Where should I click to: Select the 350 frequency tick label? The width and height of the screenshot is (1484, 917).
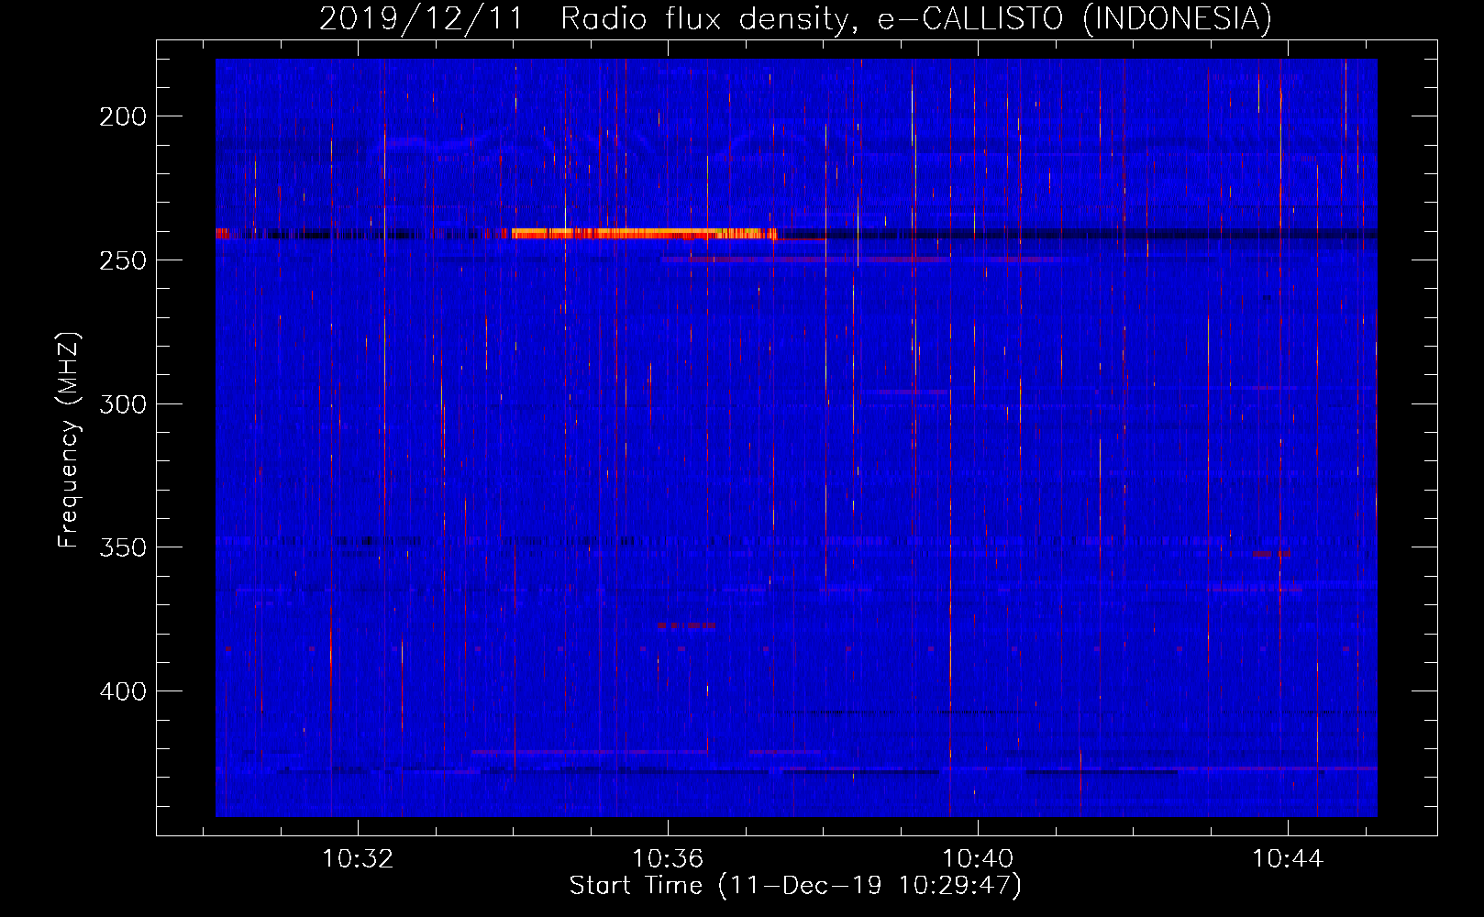[x=123, y=547]
